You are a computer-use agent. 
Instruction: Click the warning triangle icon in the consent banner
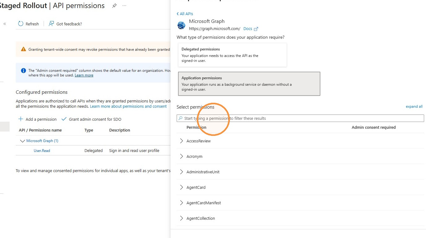pos(24,49)
